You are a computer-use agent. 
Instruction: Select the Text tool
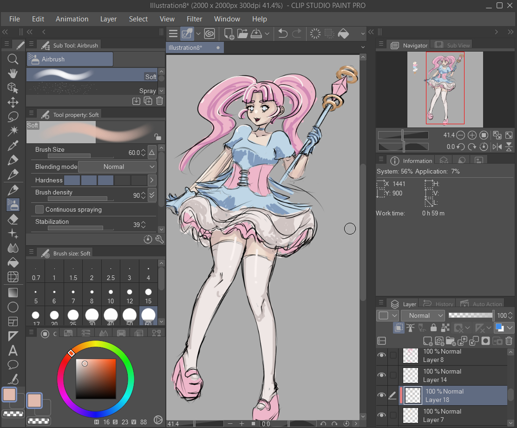click(13, 350)
